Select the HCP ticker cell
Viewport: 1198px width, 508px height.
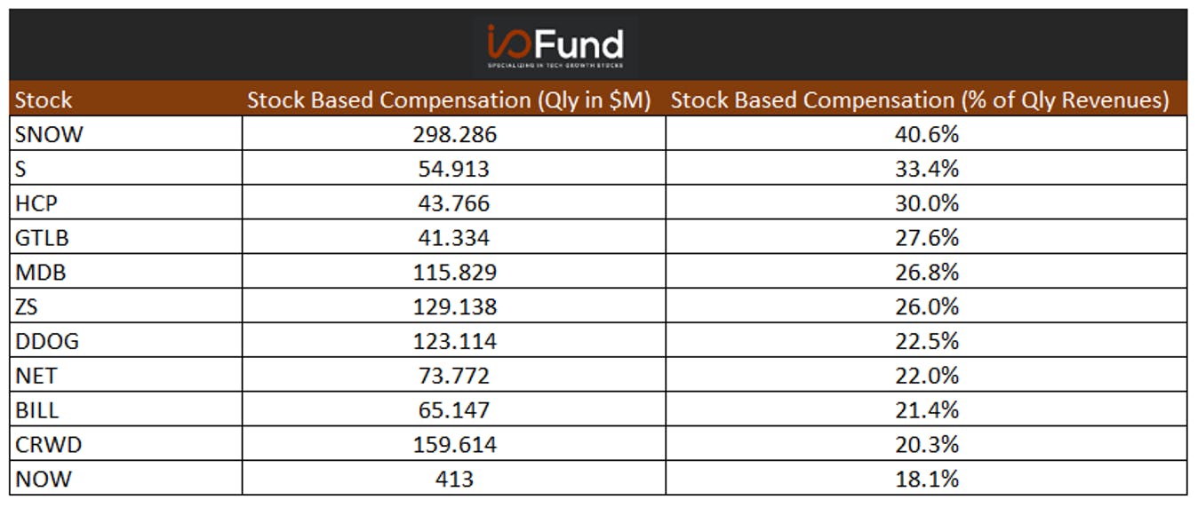pos(126,203)
